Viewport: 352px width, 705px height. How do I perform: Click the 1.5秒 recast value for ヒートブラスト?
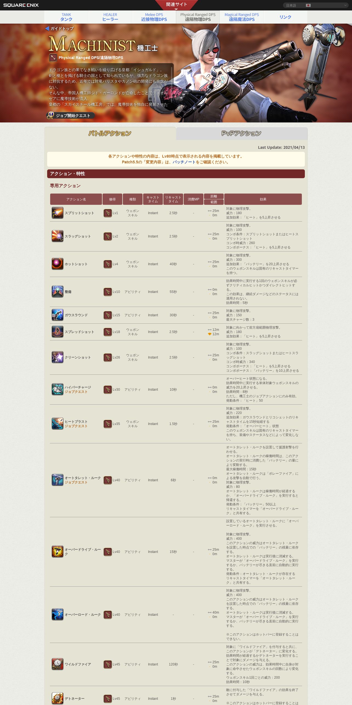173,424
